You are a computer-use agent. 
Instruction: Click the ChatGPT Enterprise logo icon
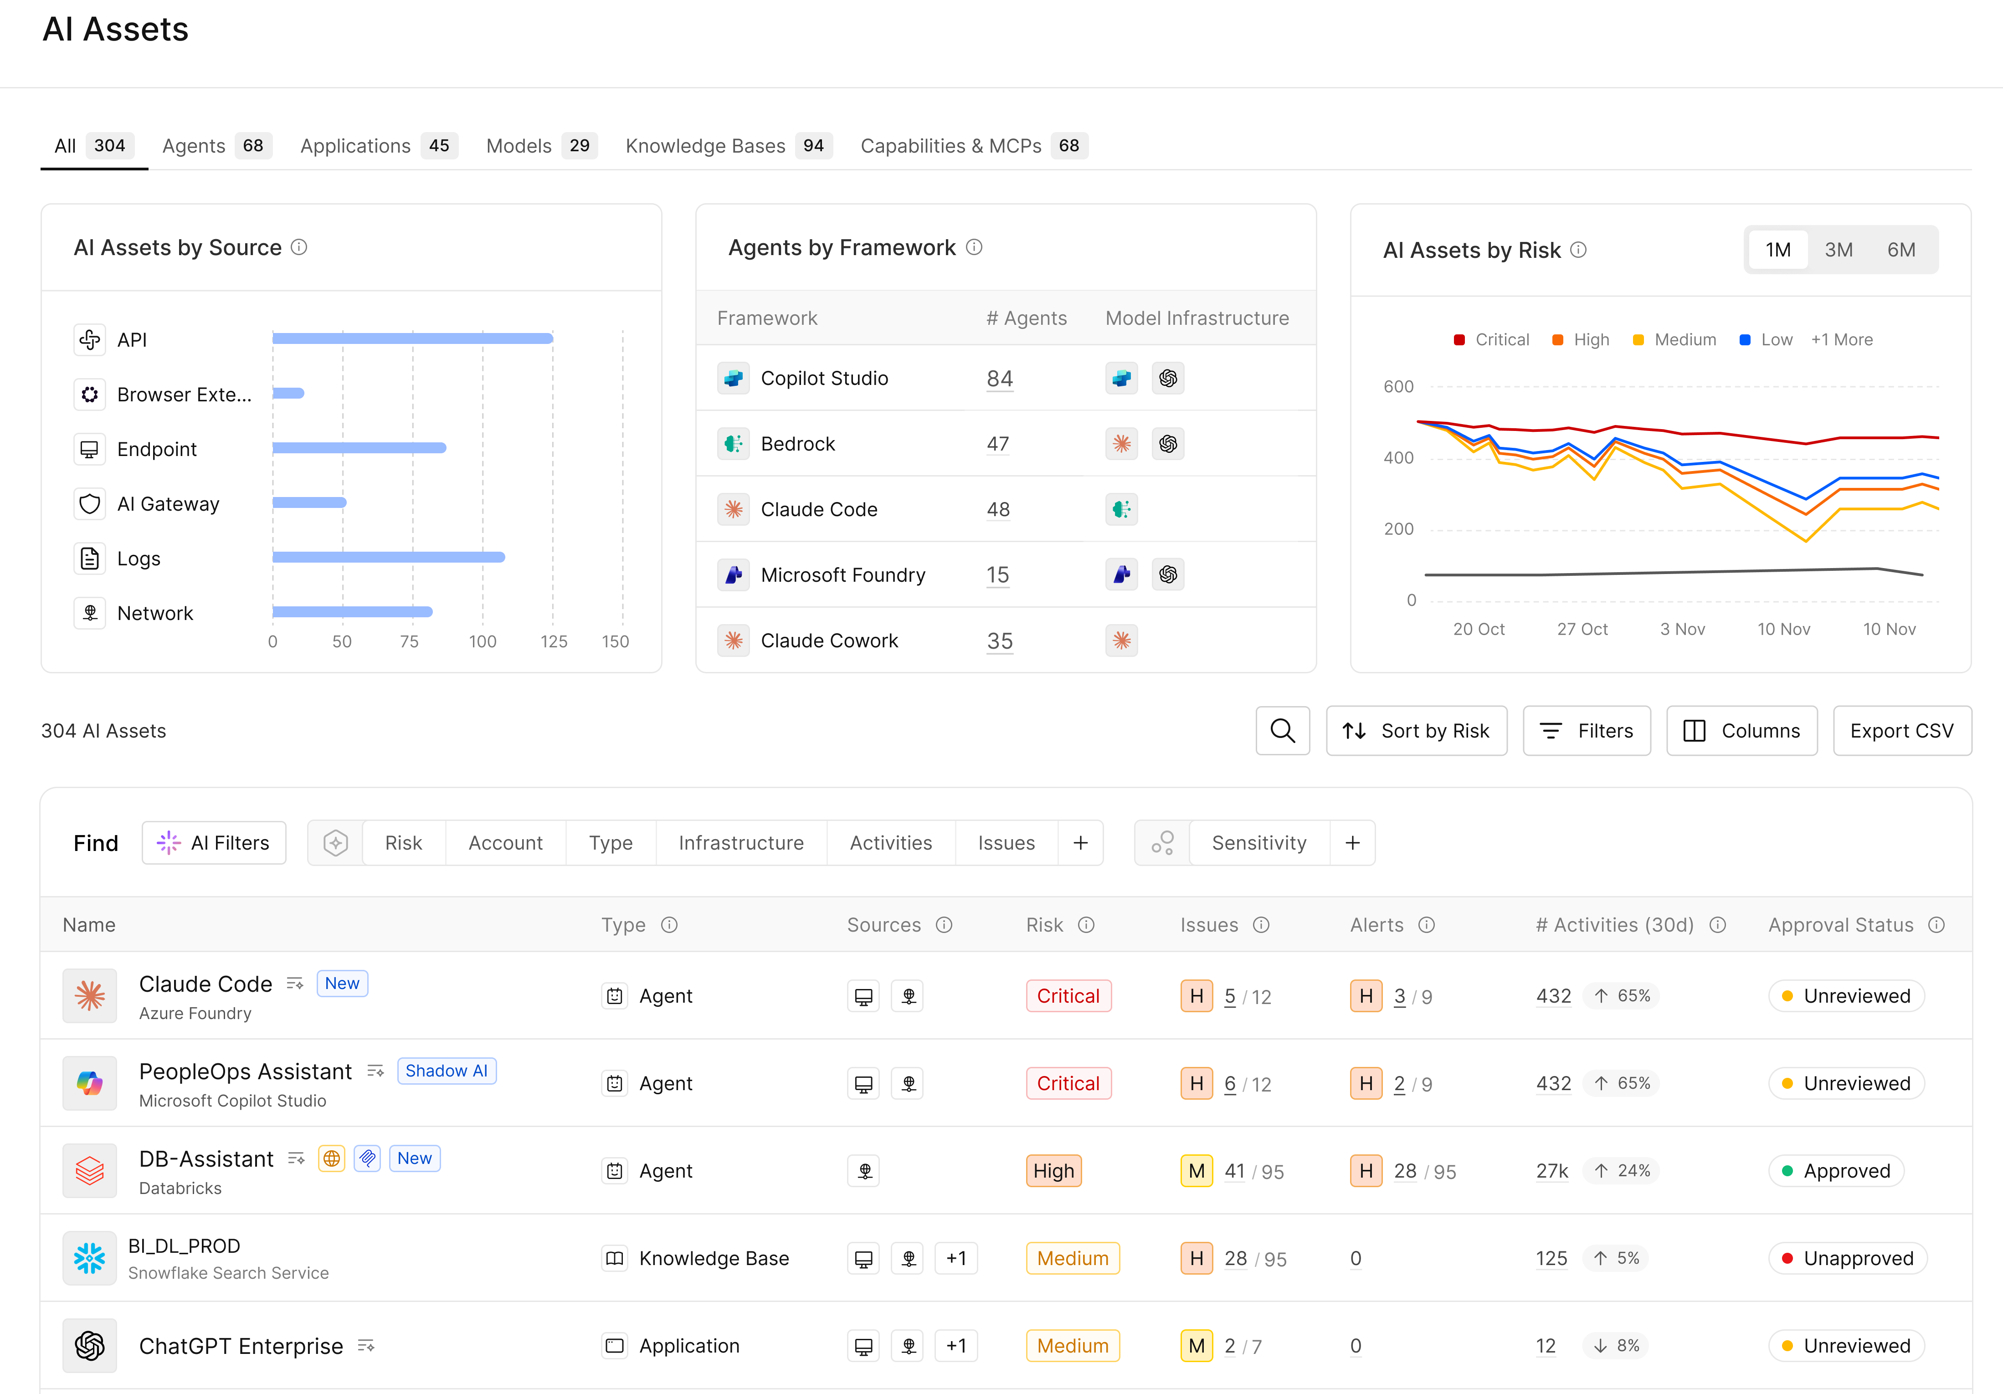90,1345
